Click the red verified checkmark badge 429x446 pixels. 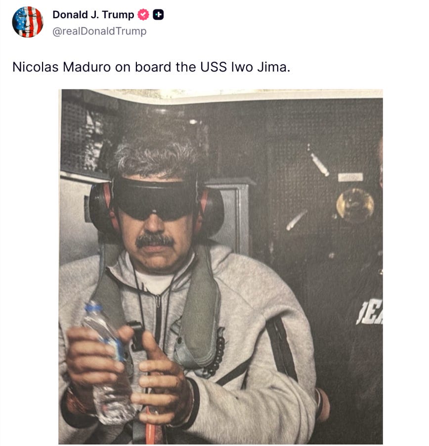coord(143,14)
